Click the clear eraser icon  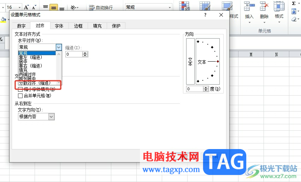click(x=294, y=19)
